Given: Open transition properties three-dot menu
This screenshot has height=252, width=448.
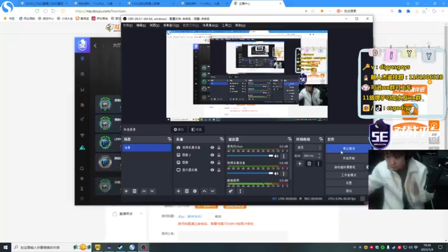Looking at the screenshot, I should 318,164.
